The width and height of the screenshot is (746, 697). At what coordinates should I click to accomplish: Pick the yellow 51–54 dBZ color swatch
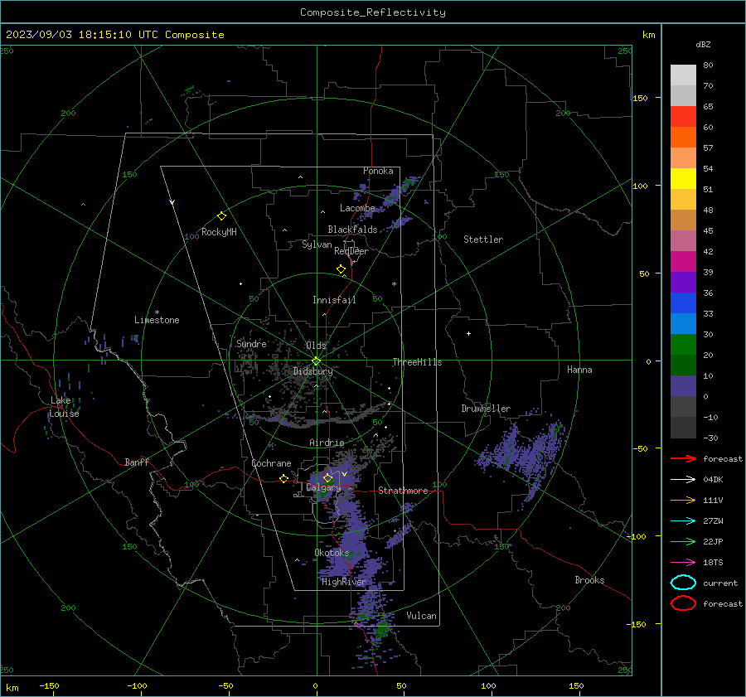pos(683,178)
